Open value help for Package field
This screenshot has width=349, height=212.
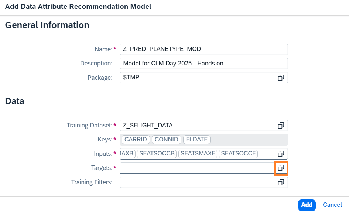click(281, 78)
